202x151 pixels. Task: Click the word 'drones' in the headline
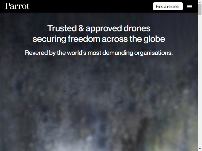pos(137,28)
